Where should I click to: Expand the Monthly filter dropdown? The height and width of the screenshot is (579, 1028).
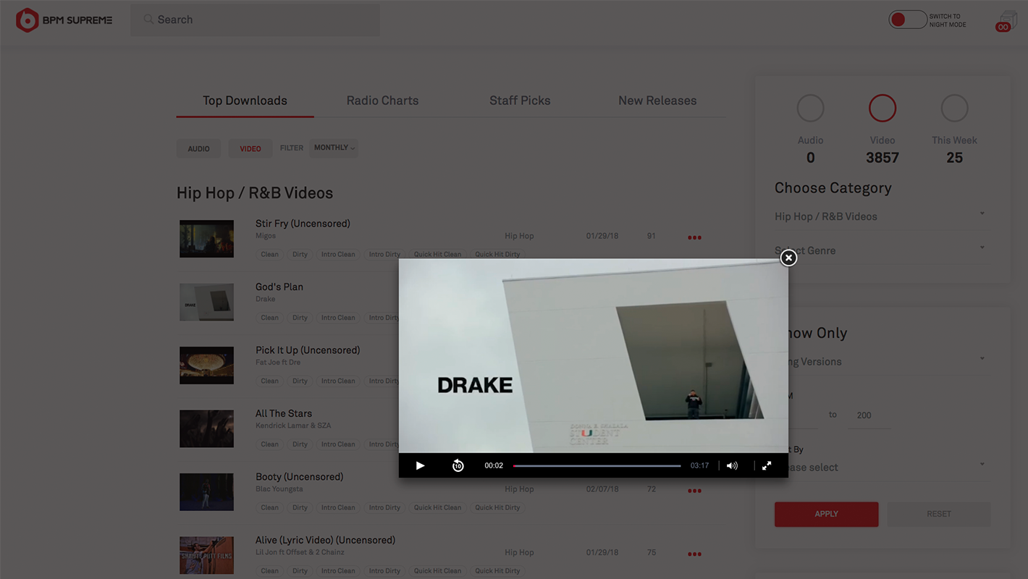(334, 148)
